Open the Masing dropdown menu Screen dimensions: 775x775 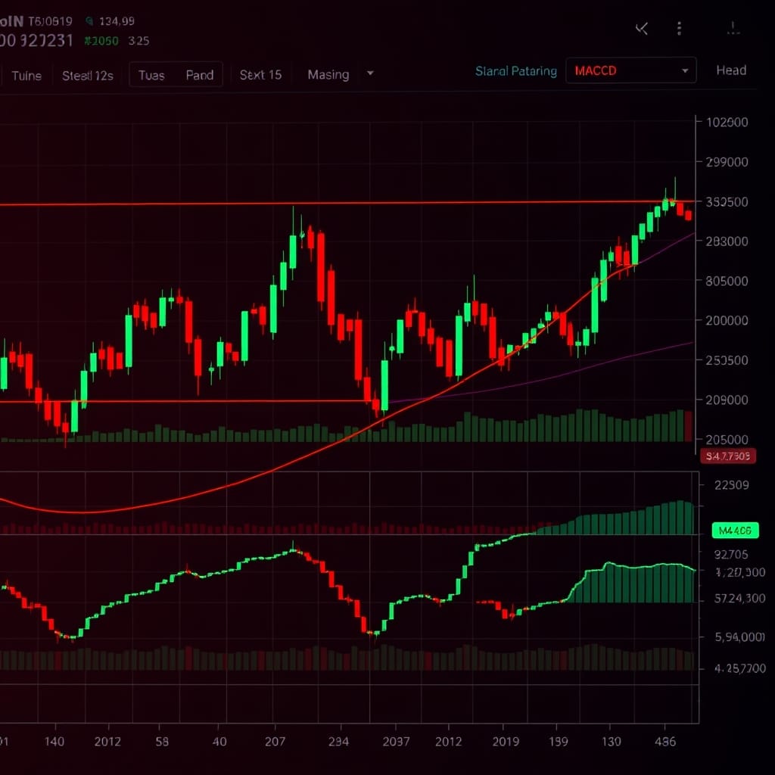tap(328, 75)
